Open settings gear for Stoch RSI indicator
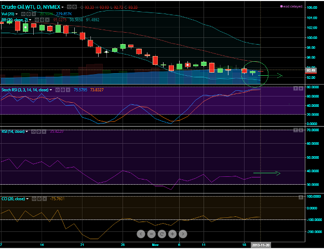Viewport: 324px width, 249px height. [62, 90]
